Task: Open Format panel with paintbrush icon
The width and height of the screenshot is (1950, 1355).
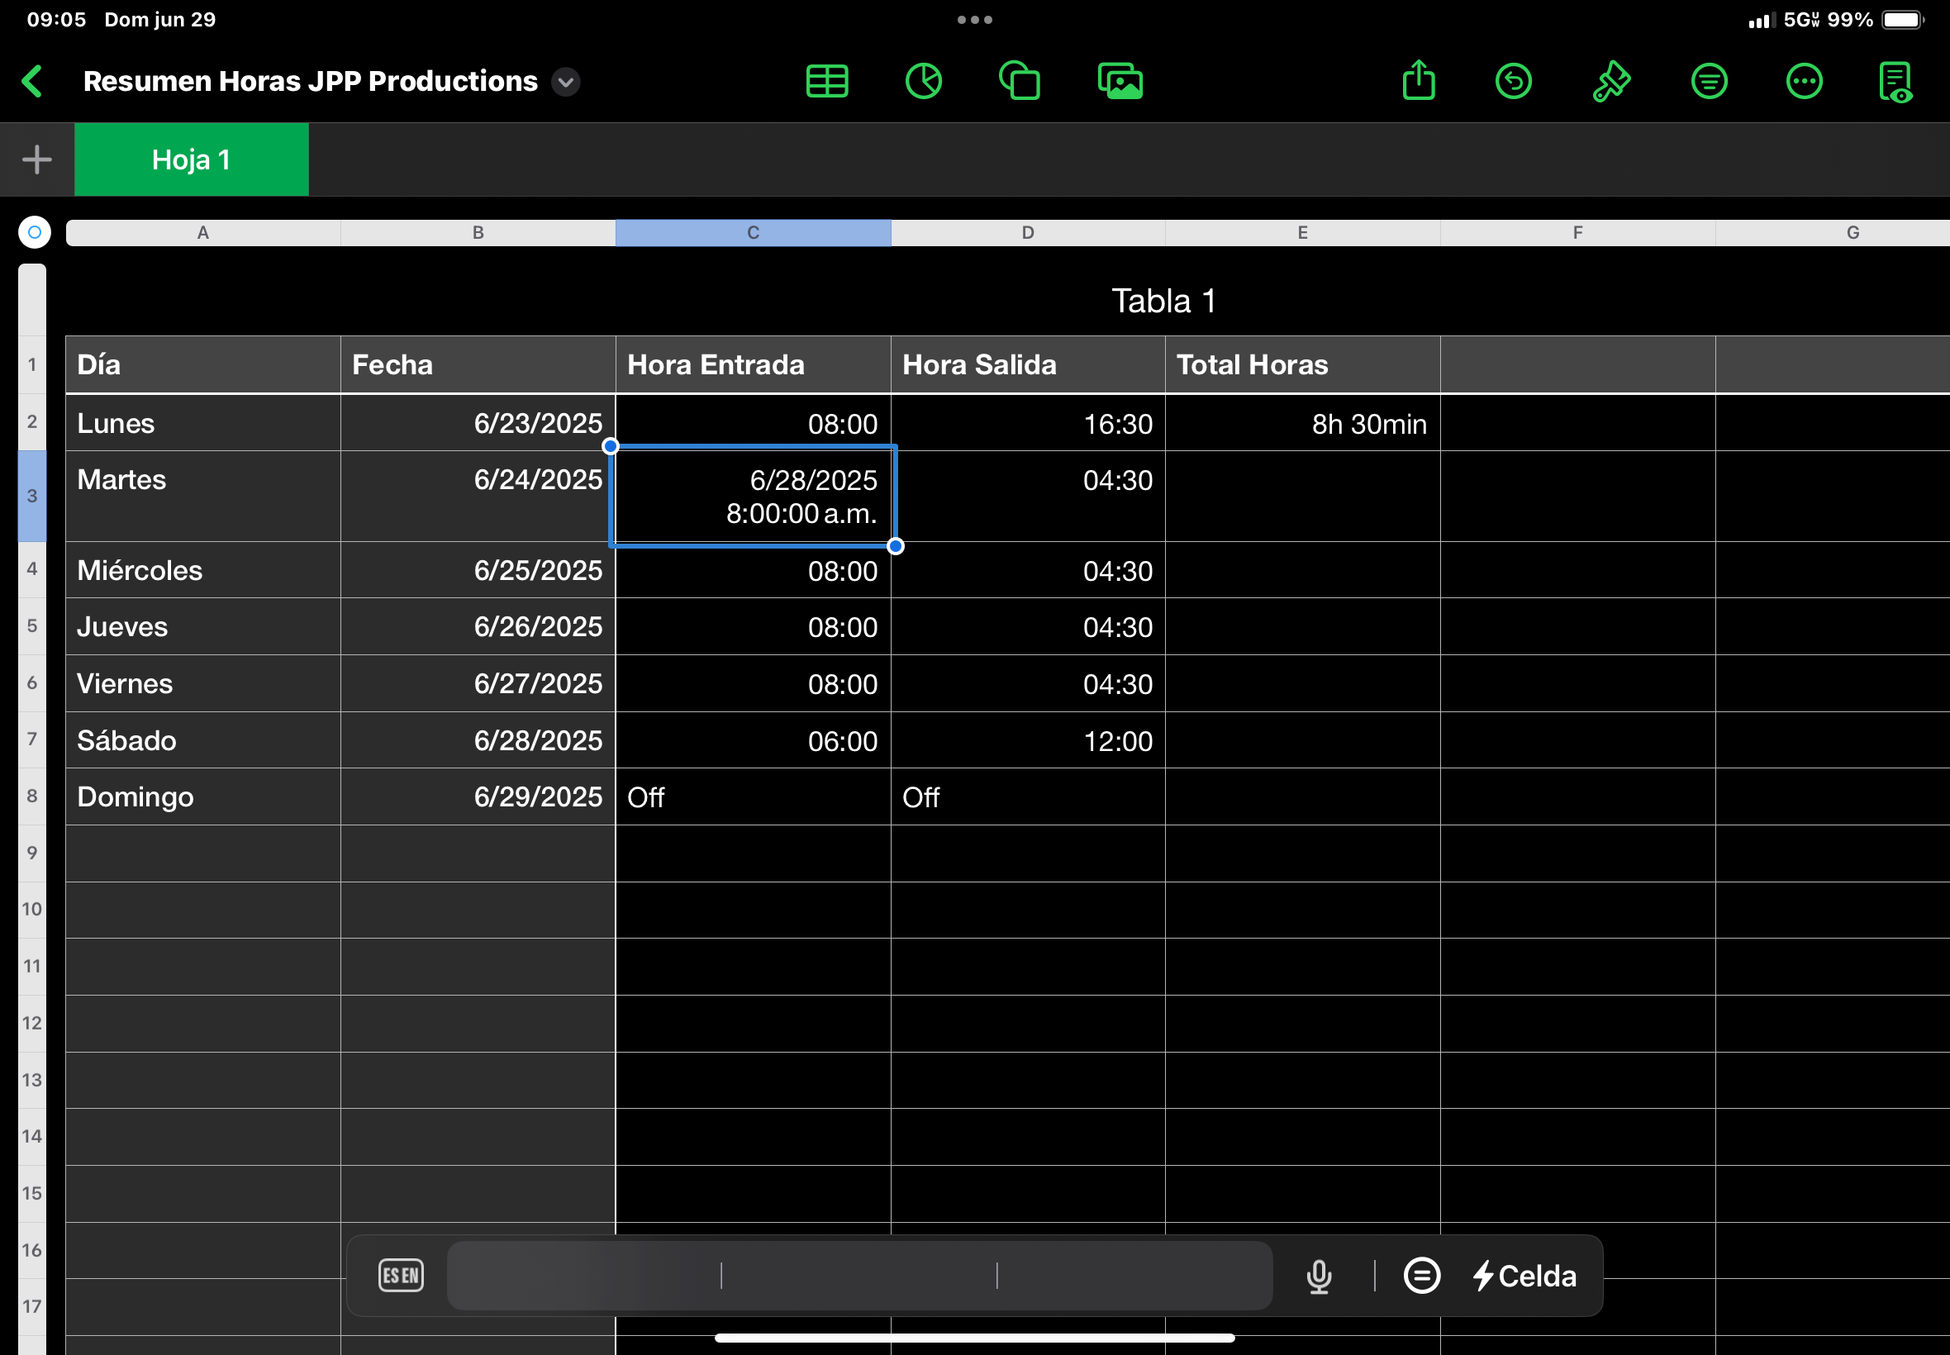Action: point(1610,82)
